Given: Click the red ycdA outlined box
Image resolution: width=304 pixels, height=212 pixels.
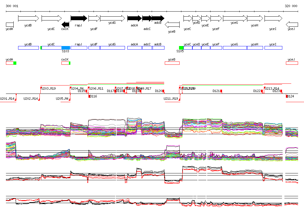Looking at the screenshot, I should (10, 63).
